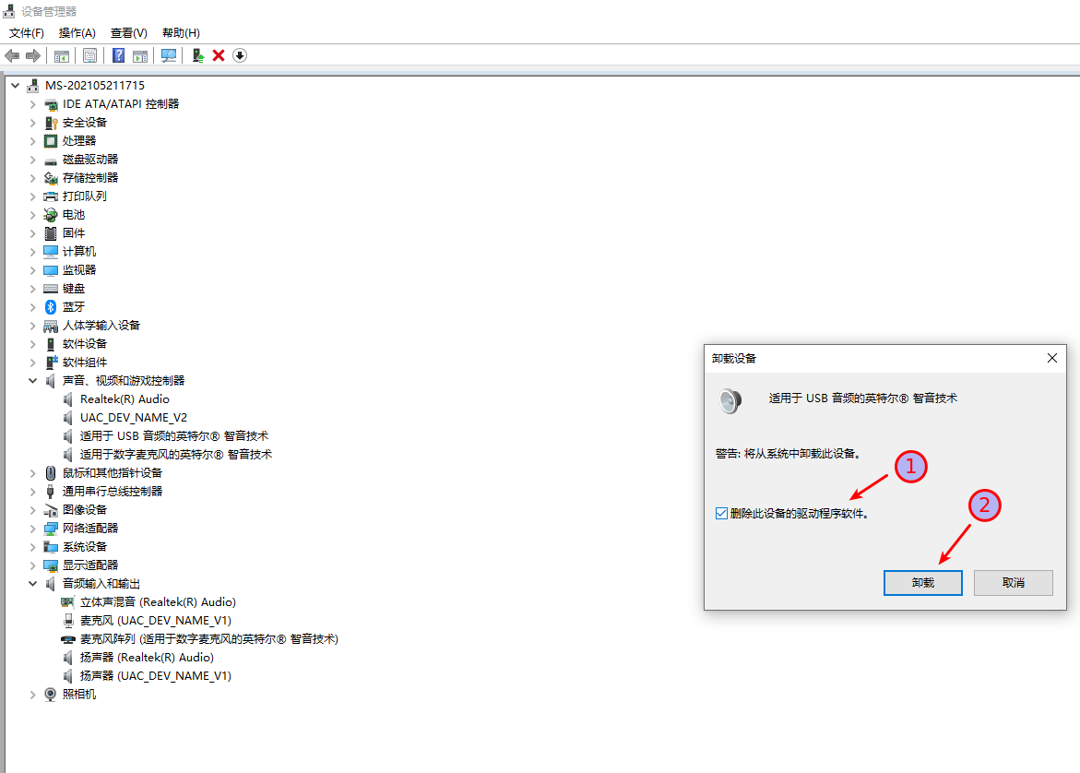Click the print queue (打印队列) icon

(51, 196)
